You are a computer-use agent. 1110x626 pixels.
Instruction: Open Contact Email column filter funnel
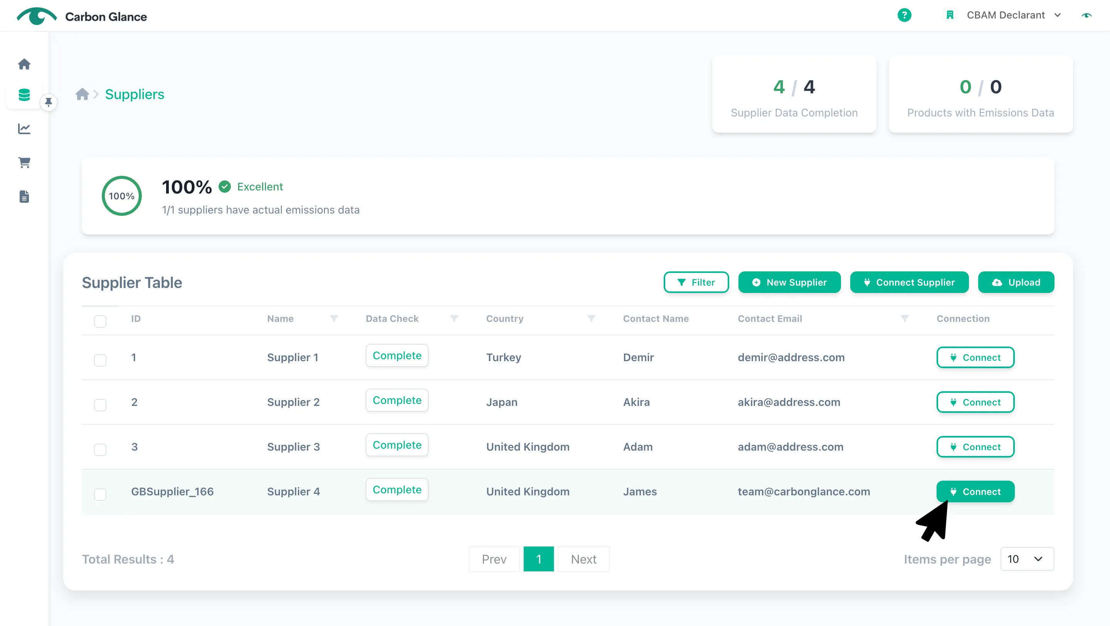point(905,318)
